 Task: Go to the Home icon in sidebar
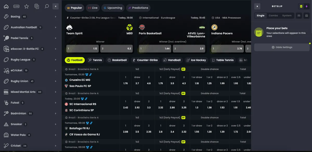click(x=6, y=6)
